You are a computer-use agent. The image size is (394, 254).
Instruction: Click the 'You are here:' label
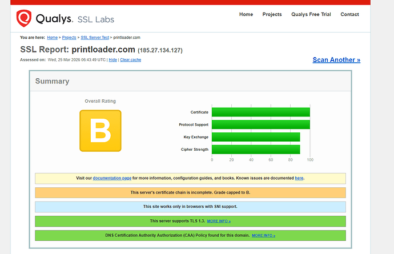point(33,38)
